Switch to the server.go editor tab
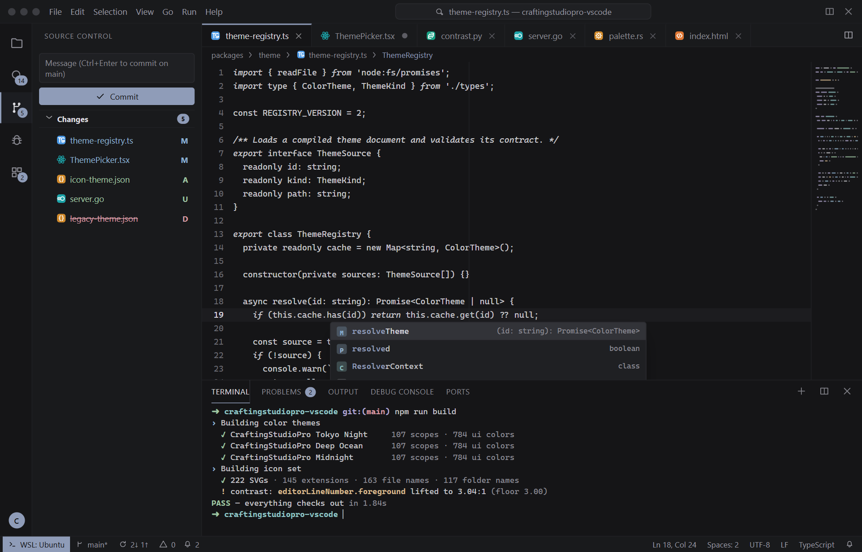 545,36
